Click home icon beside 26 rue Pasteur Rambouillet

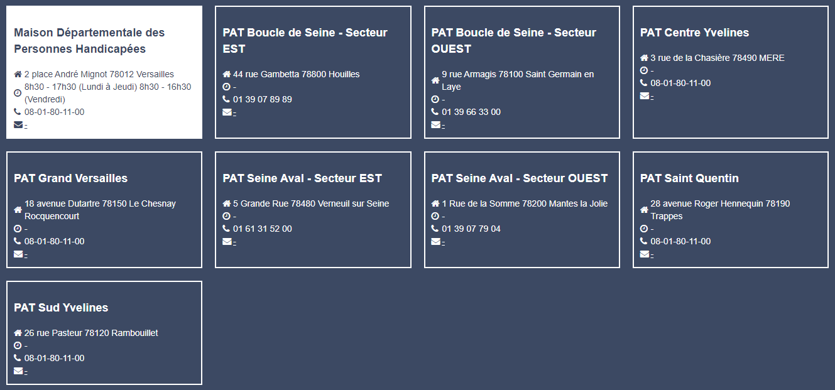18,333
